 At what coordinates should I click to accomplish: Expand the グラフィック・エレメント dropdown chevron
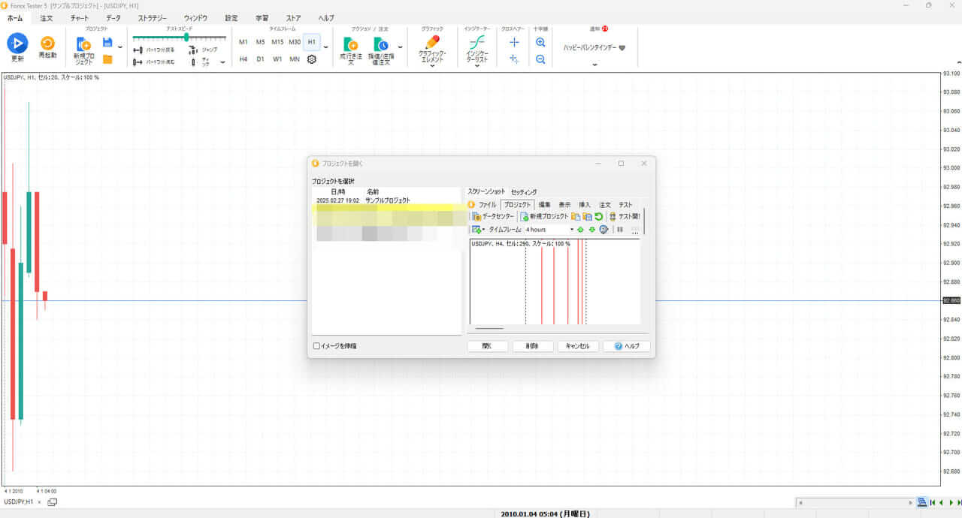point(432,65)
